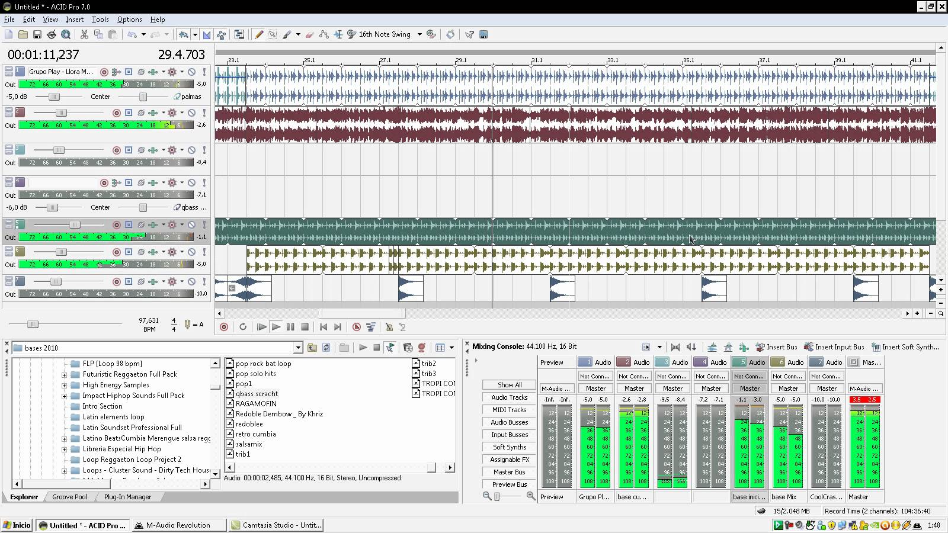Click Play From Start in the transport bar
Viewport: 948px width, 533px height.
point(261,327)
